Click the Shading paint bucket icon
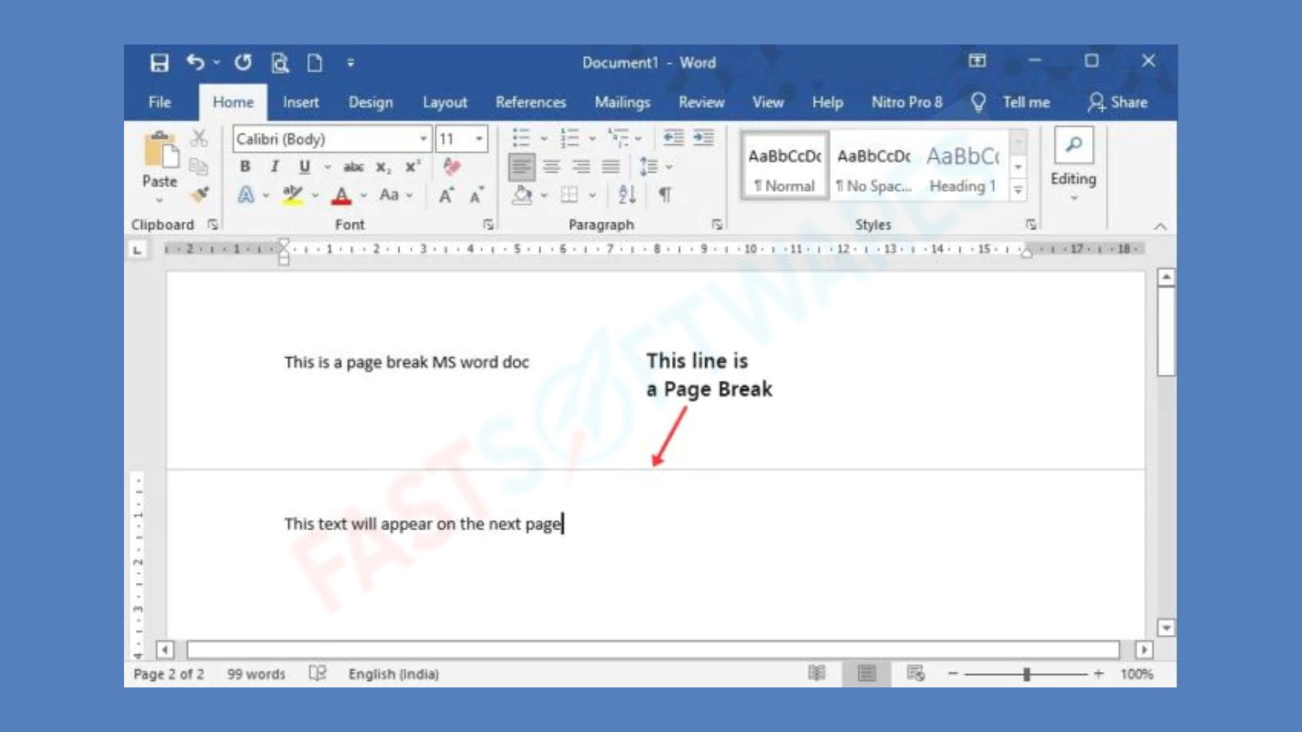The width and height of the screenshot is (1302, 732). pos(521,195)
